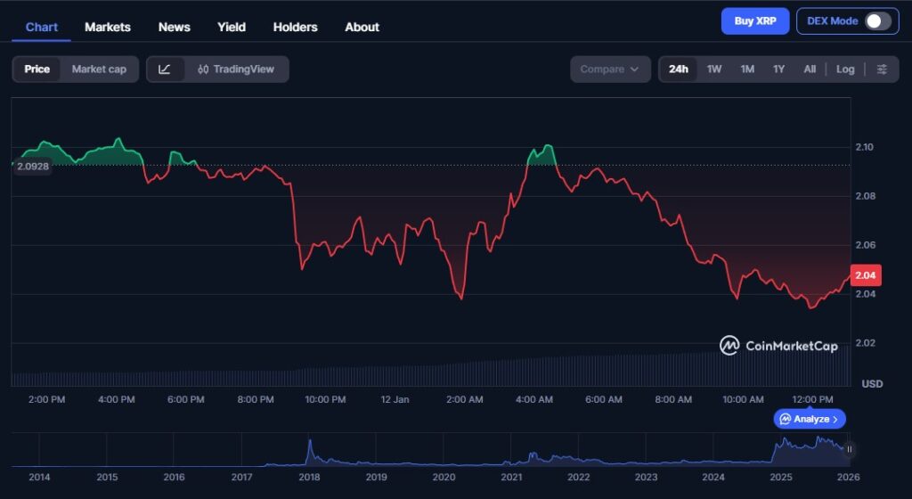The width and height of the screenshot is (912, 499).
Task: Click the red 2.04 current price label
Action: [x=866, y=275]
